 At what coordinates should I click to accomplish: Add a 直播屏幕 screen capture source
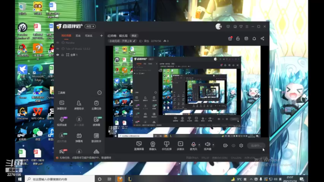(x=139, y=146)
